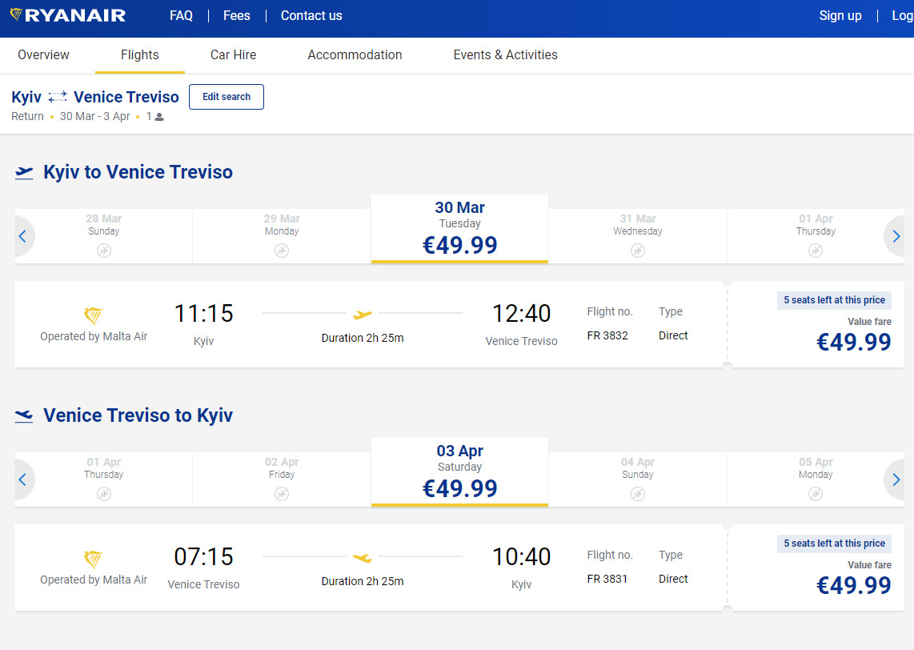914x650 pixels.
Task: Select the Flights tab
Action: pos(140,54)
